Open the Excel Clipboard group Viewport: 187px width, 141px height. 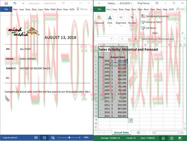tap(99, 20)
